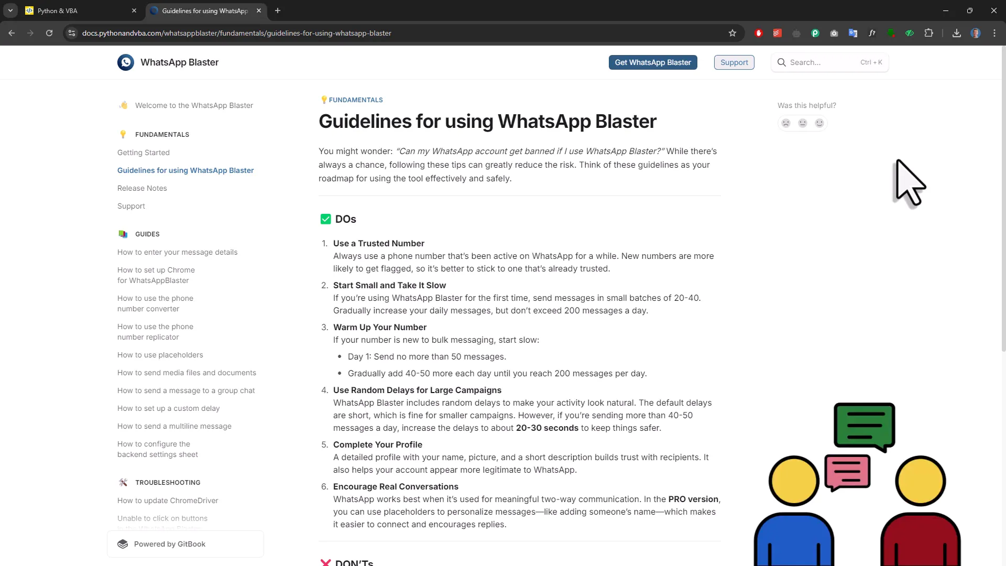Close the Guidelines for using WhatsApp tab
The image size is (1006, 566).
pos(259,10)
